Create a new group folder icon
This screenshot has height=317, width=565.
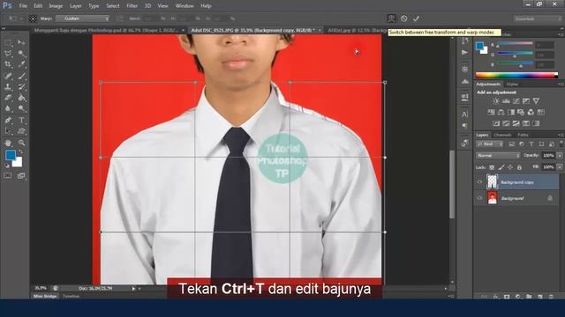[x=529, y=297]
